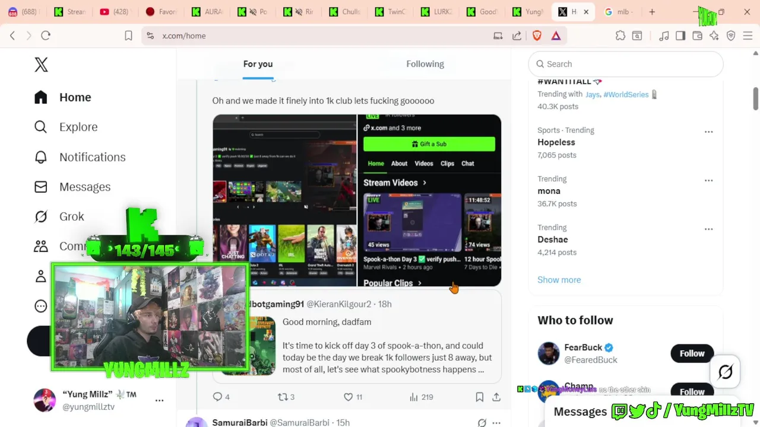
Task: Click into the X search field
Action: pyautogui.click(x=626, y=64)
